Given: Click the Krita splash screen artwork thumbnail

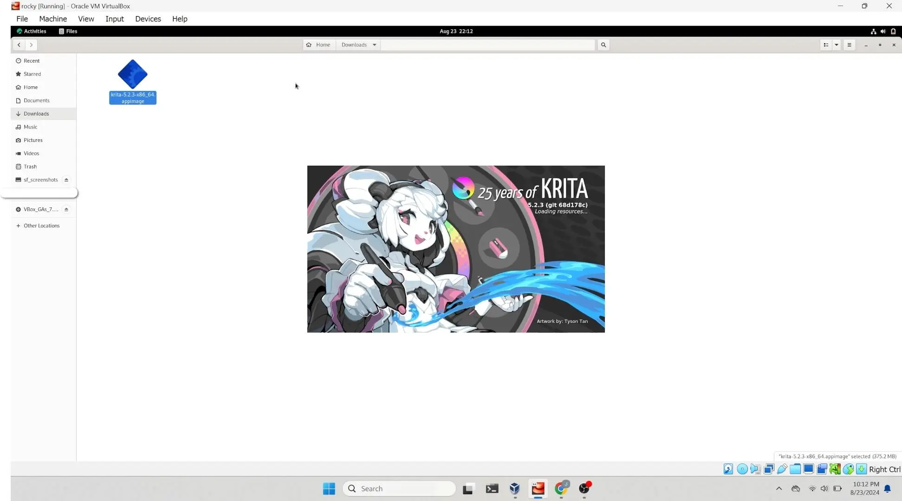Looking at the screenshot, I should pyautogui.click(x=455, y=249).
